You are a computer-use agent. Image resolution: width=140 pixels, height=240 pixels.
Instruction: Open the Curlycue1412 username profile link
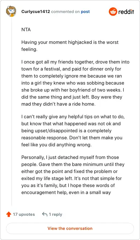coord(36,12)
